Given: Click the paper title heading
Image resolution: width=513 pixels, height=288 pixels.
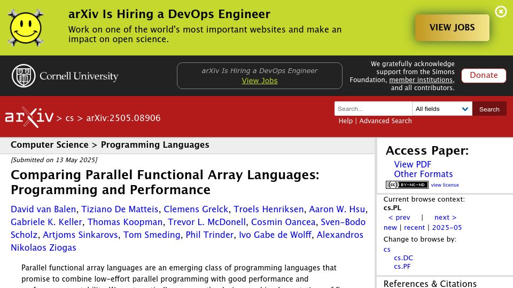Looking at the screenshot, I should (x=165, y=182).
